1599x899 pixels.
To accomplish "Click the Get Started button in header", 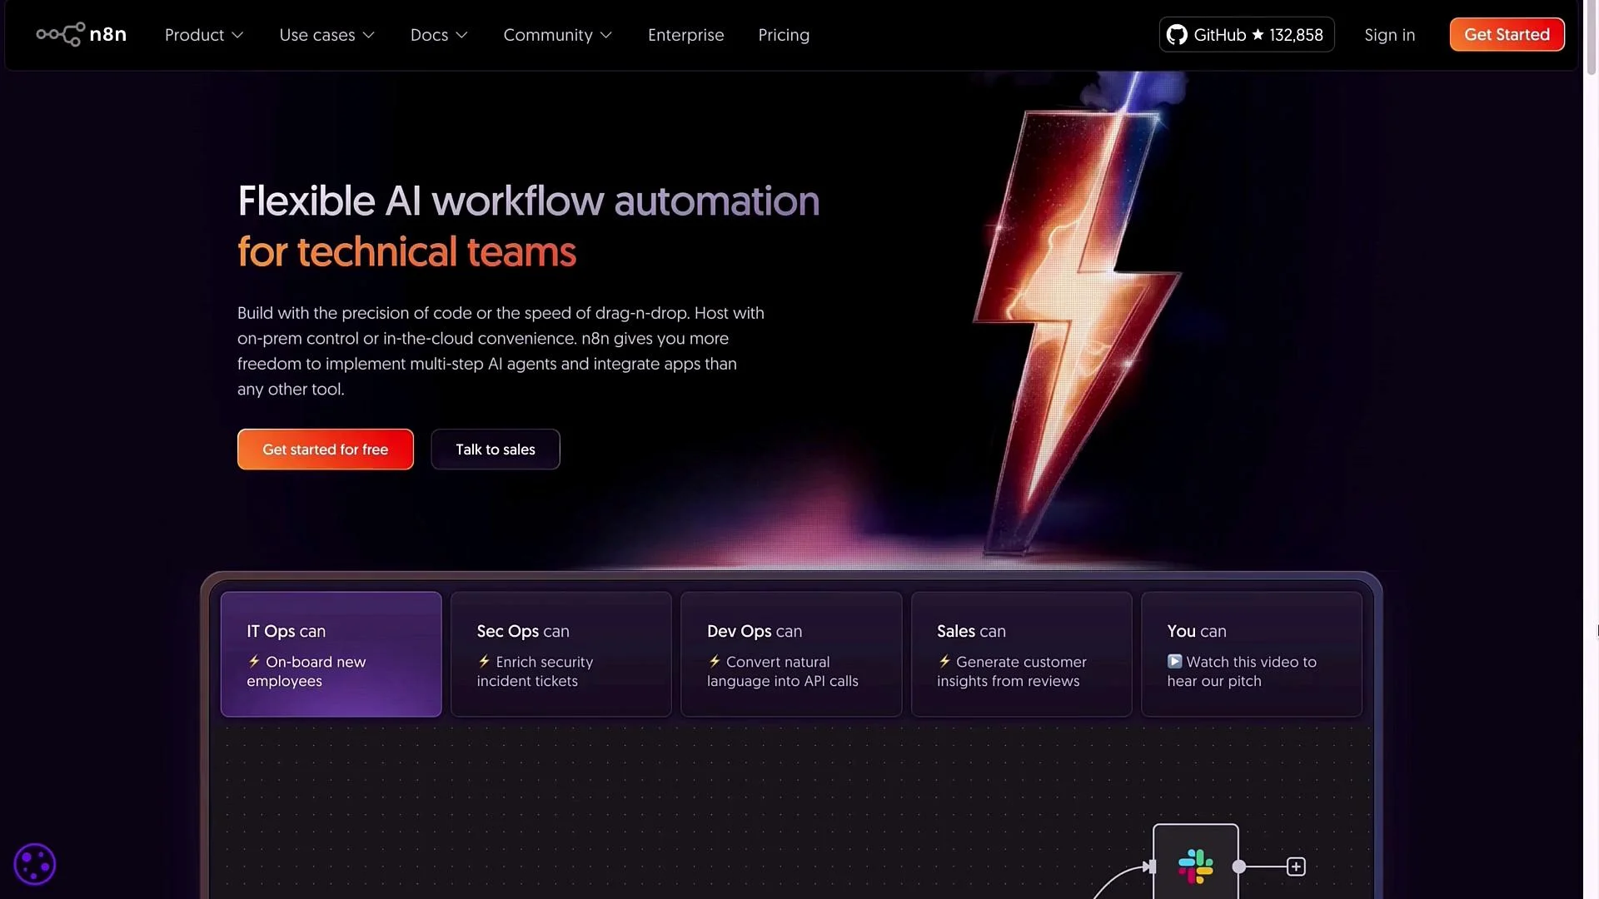I will tap(1507, 34).
